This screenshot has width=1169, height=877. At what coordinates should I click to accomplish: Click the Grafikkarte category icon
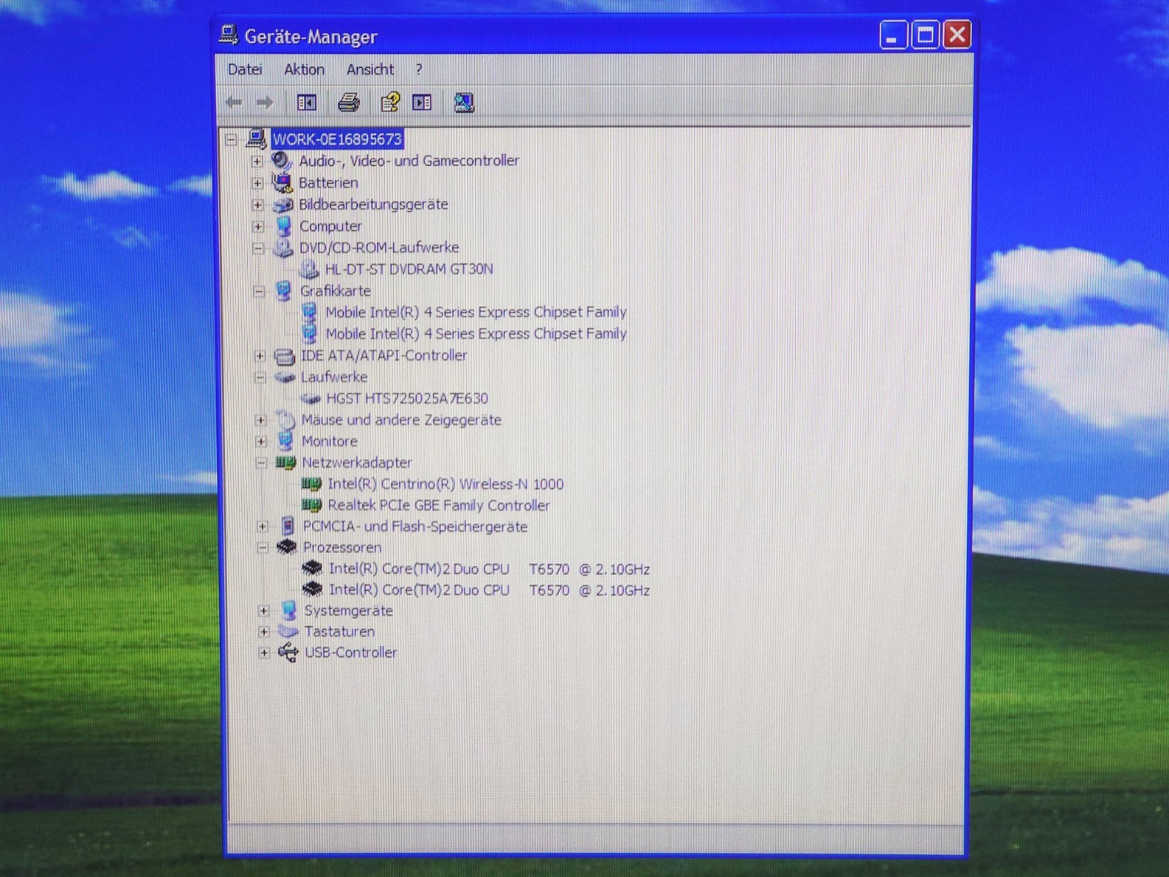(284, 291)
